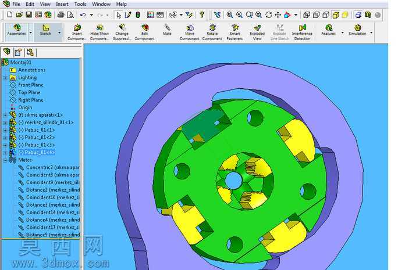Open the Sketch toolbar dropdown arrow
Viewport: 398px width, 270px height.
59,33
